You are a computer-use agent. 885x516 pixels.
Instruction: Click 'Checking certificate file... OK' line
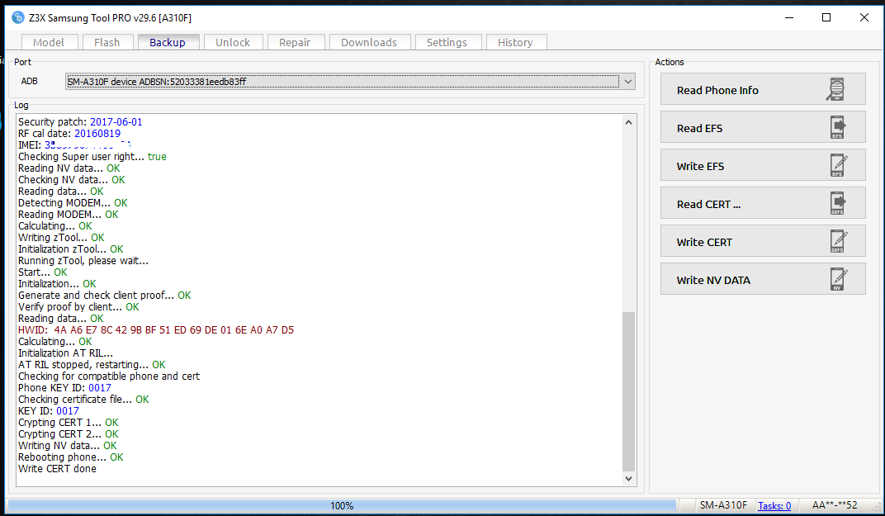(x=83, y=399)
